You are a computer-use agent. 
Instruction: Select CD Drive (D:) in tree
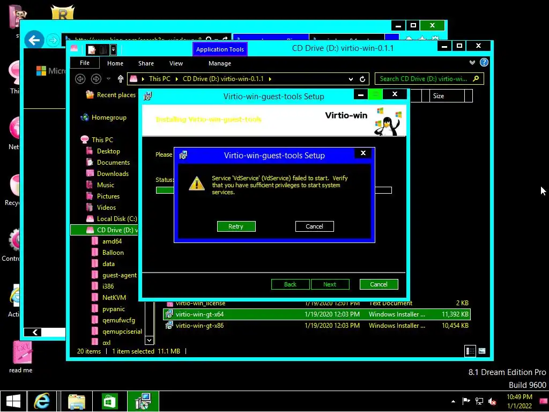pyautogui.click(x=105, y=230)
